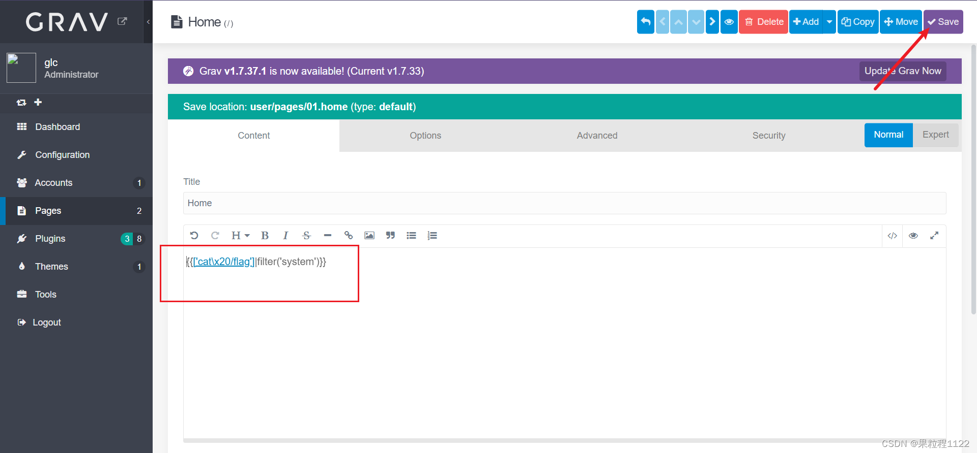Click the up chevron page navigation button
The image size is (977, 453).
point(678,22)
